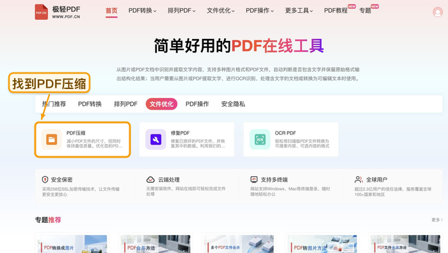Switch to the 安全隐私 tab
448x253 pixels.
click(x=233, y=104)
